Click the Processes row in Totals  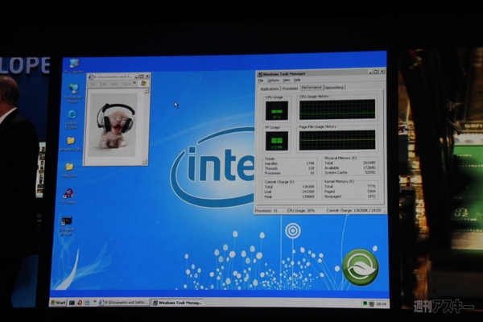pyautogui.click(x=290, y=173)
